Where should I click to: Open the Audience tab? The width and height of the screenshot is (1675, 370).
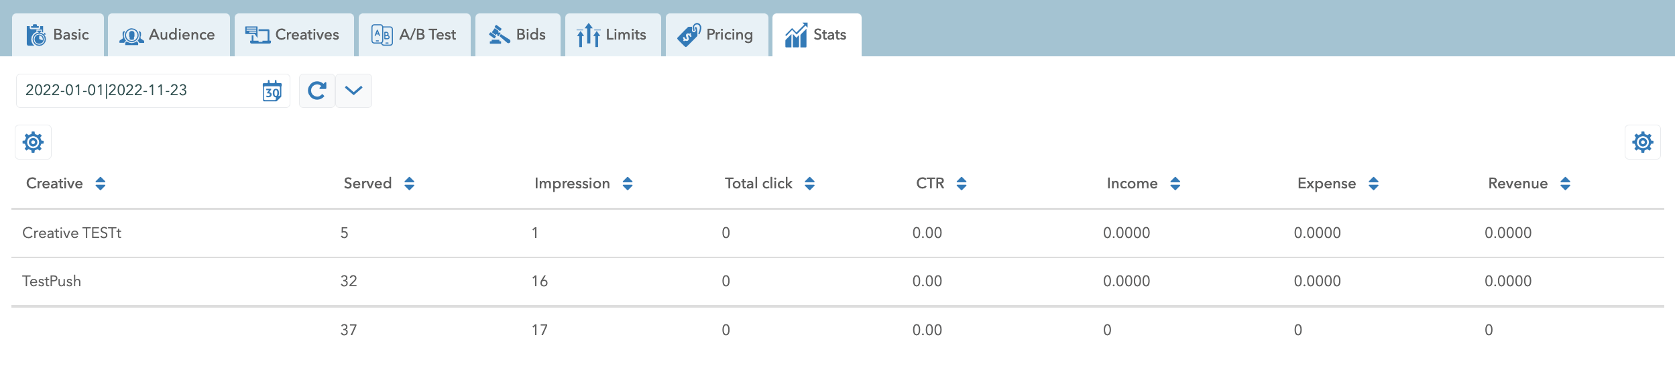[168, 35]
